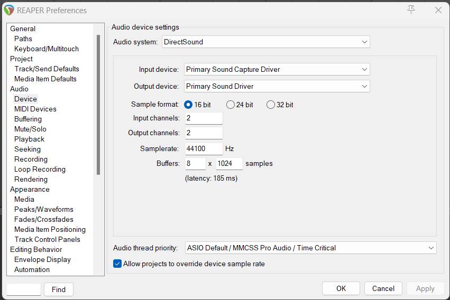
Task: Open Mute/Solo preferences page
Action: (30, 129)
